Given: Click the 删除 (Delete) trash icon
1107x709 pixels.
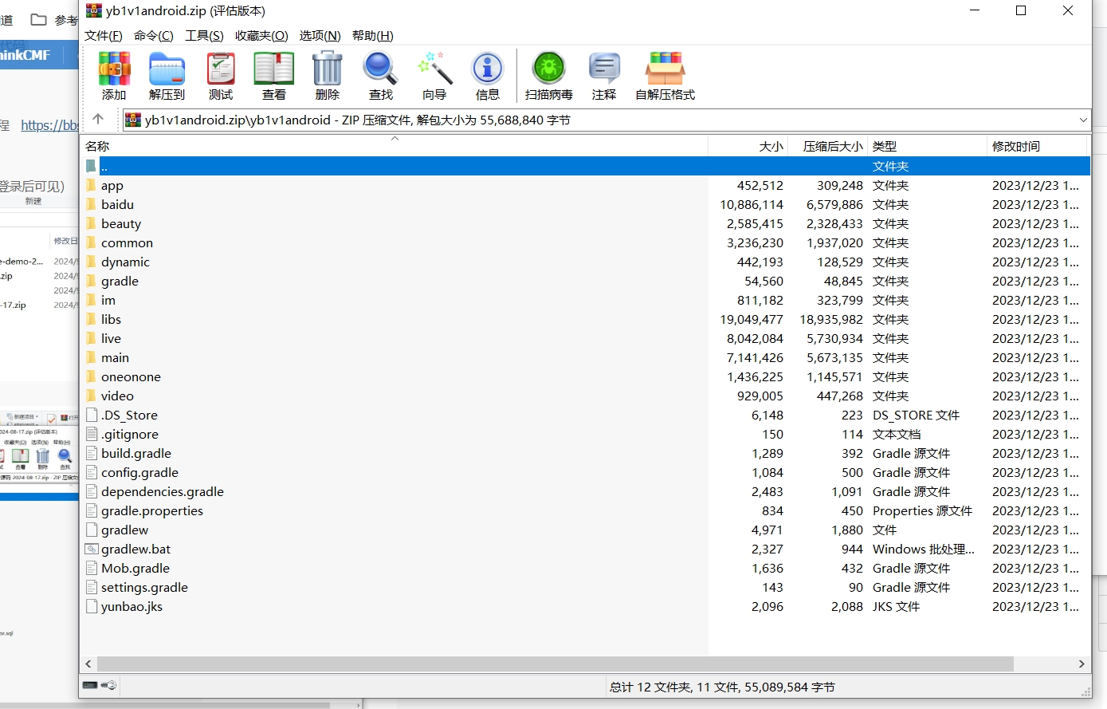Looking at the screenshot, I should click(328, 69).
